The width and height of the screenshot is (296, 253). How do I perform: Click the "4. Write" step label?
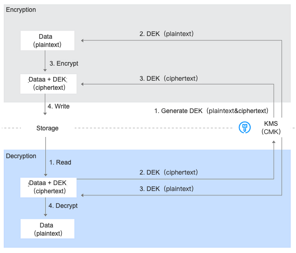click(59, 106)
